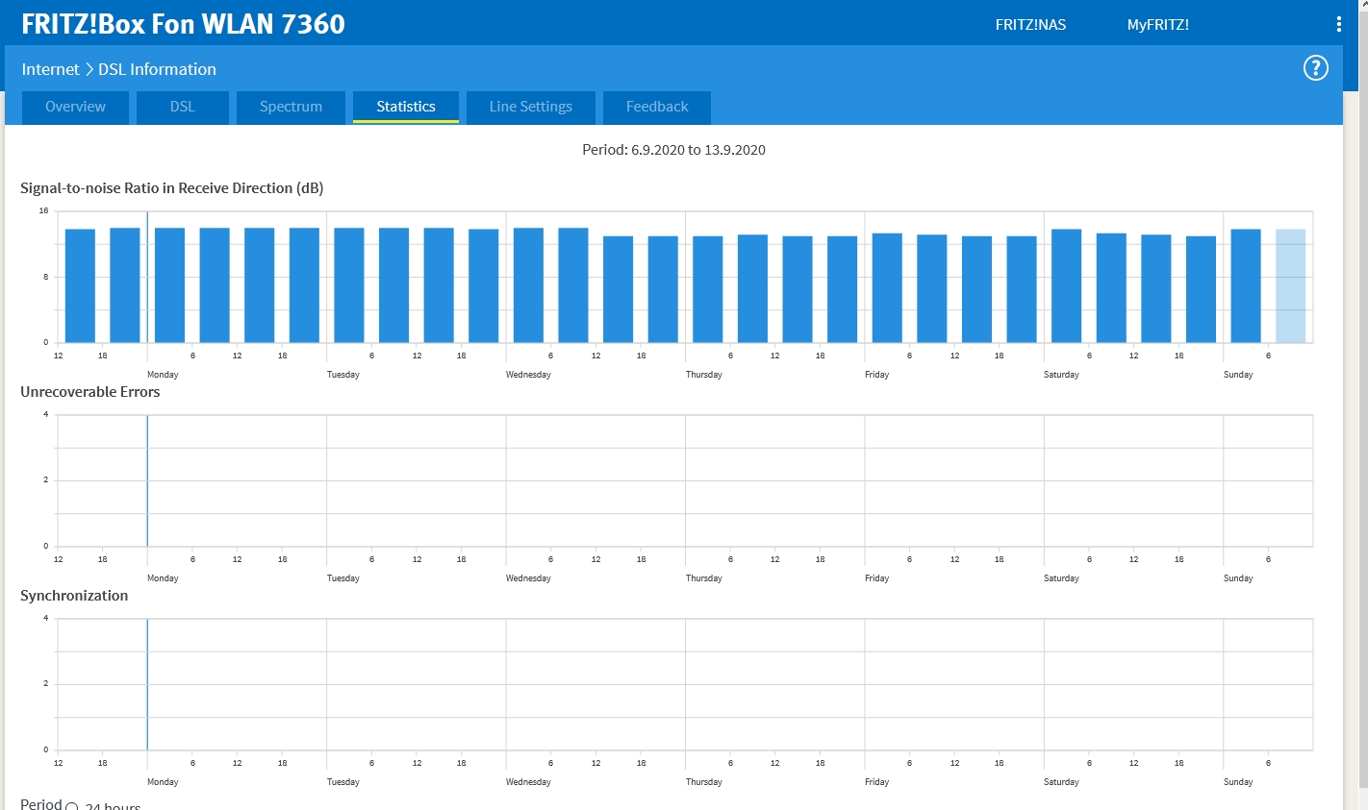Open the FRITZ!NAS link
This screenshot has height=810, width=1368.
(1029, 25)
